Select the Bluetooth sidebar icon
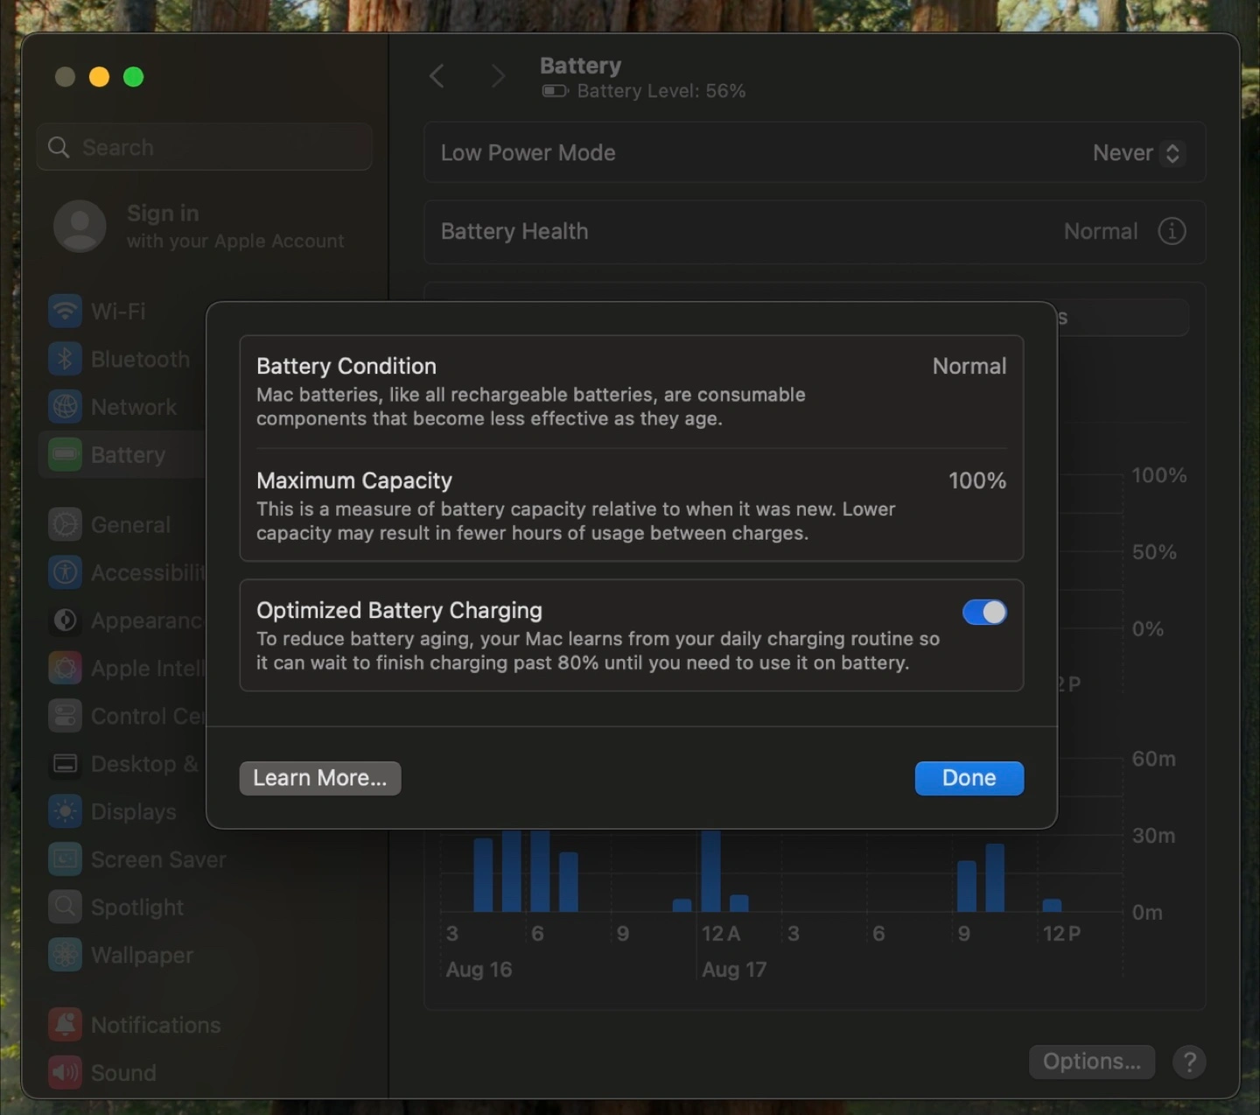Image resolution: width=1260 pixels, height=1115 pixels. pos(65,359)
